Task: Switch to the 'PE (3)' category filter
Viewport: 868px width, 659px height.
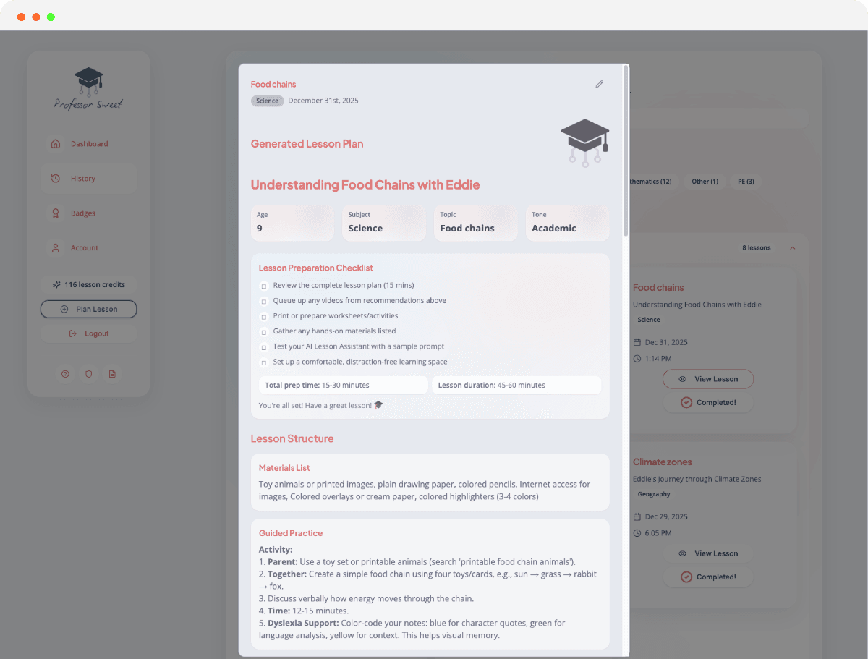Action: pos(745,182)
